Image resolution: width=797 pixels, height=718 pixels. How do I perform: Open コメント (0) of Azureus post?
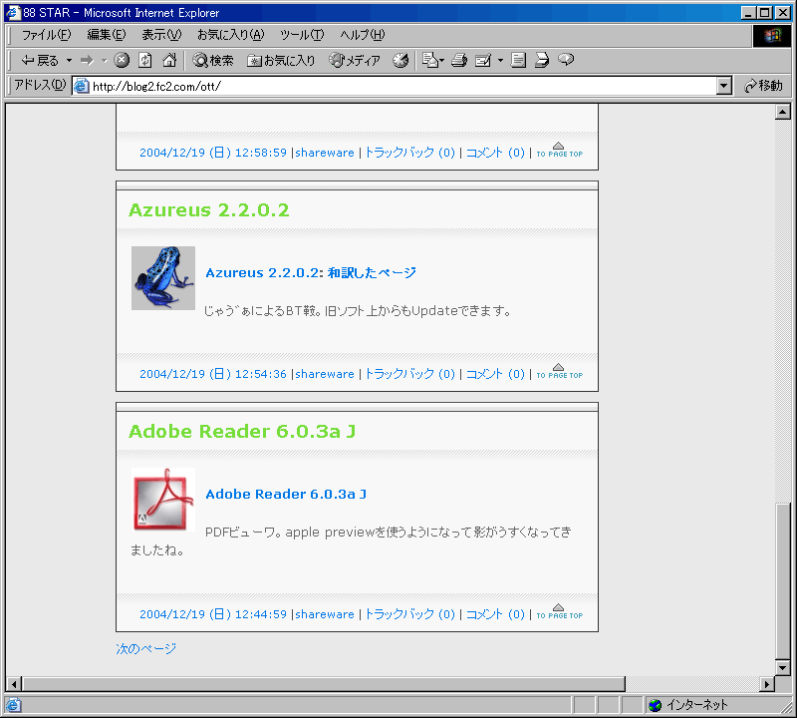[x=495, y=374]
